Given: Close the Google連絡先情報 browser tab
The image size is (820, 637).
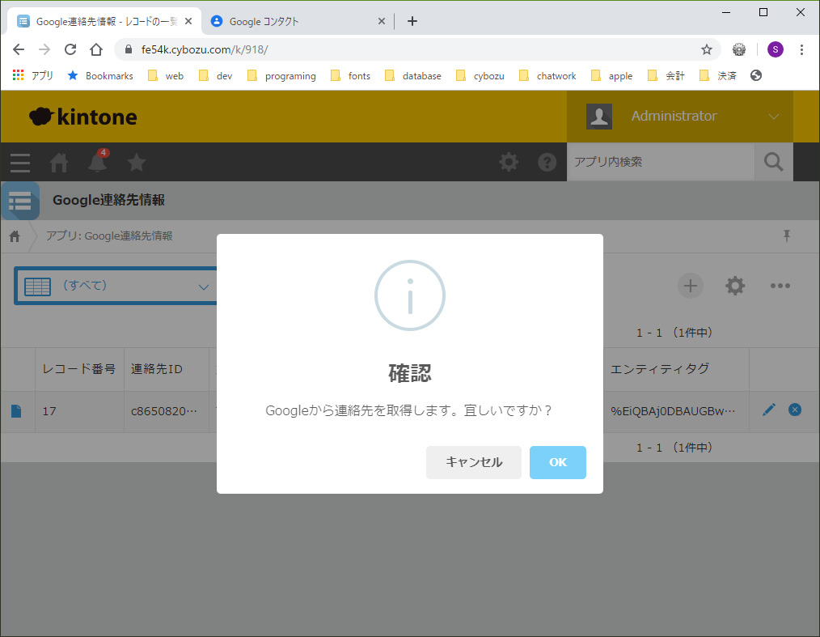Looking at the screenshot, I should coord(188,21).
